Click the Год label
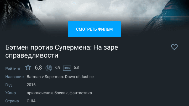189x106 pixels. pos(8,85)
